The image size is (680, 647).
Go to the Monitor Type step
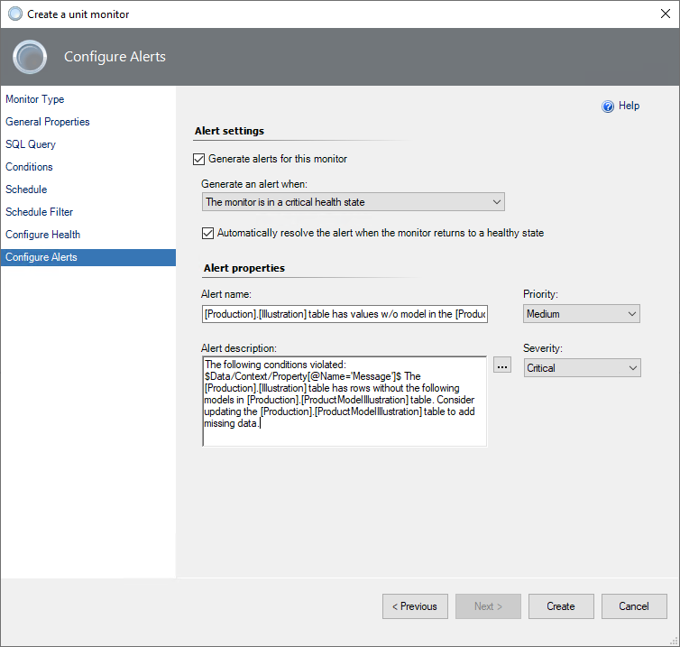(x=34, y=99)
